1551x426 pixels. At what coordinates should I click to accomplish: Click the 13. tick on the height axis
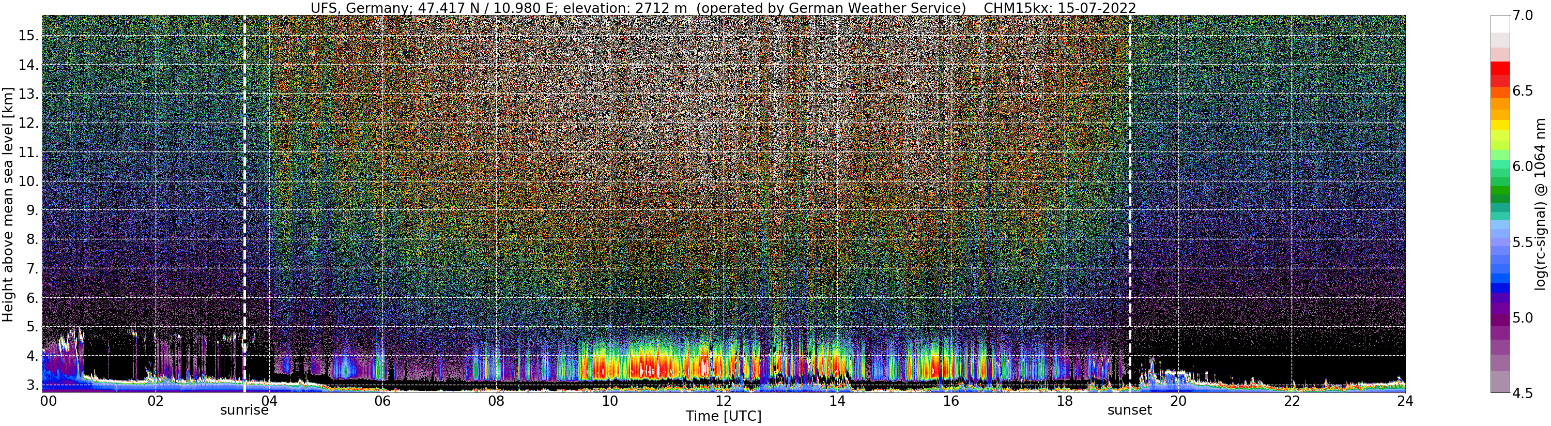(28, 94)
